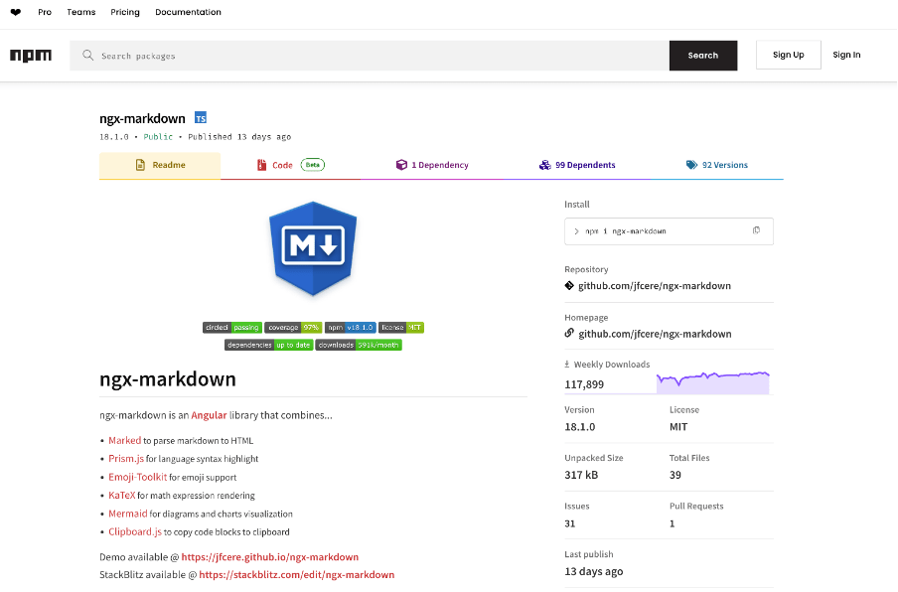Click the ngx-markdown package title
The image size is (898, 592).
pyautogui.click(x=143, y=118)
